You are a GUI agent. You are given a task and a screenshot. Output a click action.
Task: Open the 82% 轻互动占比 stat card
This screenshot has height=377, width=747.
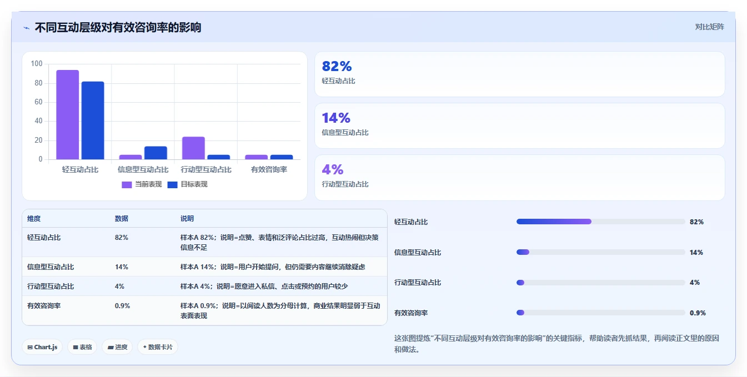(519, 74)
